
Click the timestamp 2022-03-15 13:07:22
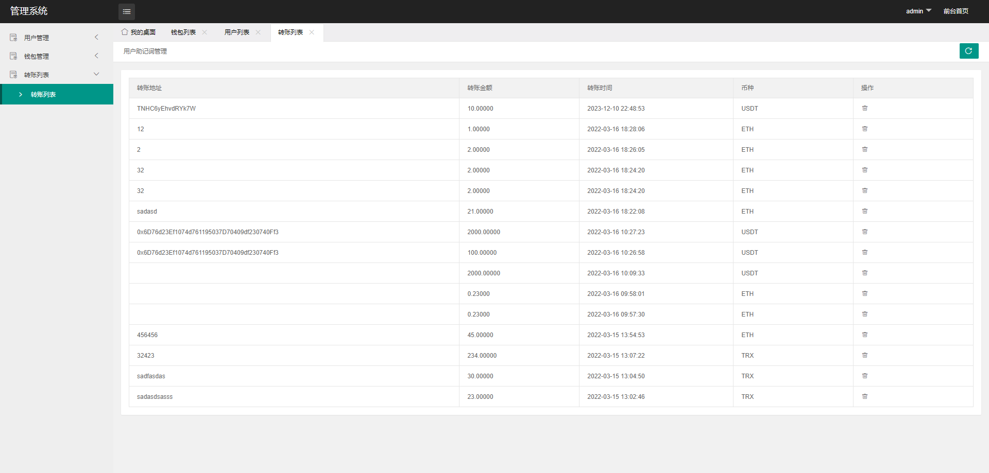pos(616,356)
